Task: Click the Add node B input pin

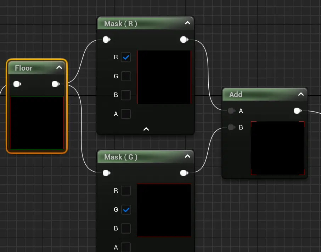Action: pos(231,127)
